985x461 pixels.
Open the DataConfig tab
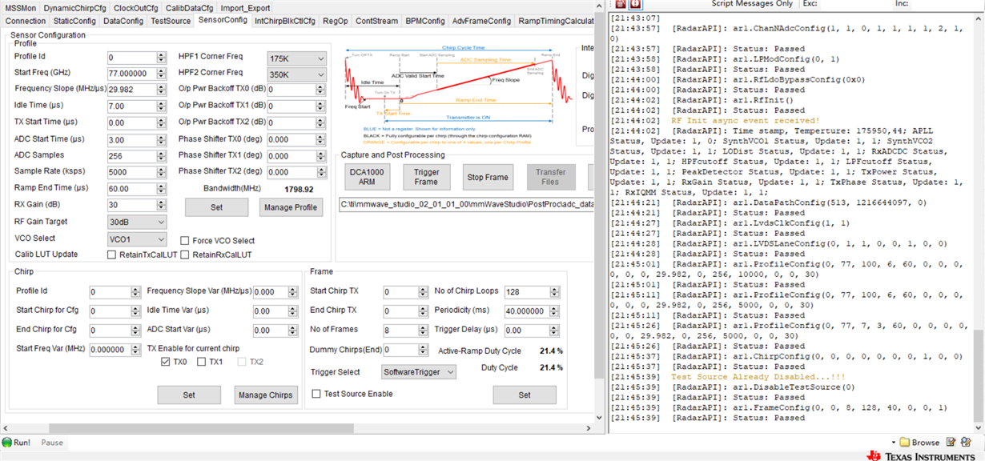pos(123,21)
